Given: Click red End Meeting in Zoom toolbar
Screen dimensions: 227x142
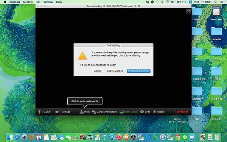Looking at the screenshot, I should click(x=182, y=112).
